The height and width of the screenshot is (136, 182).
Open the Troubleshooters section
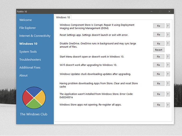(30, 60)
